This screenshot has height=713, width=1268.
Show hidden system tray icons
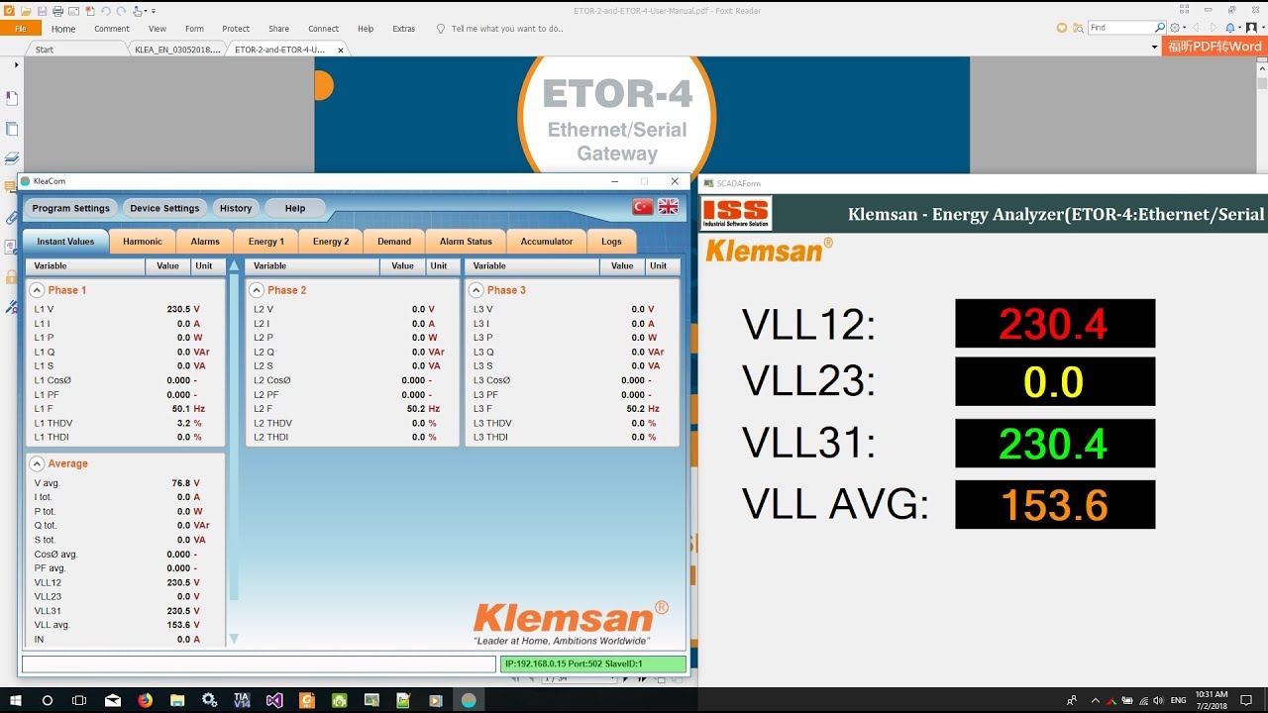coord(1094,700)
